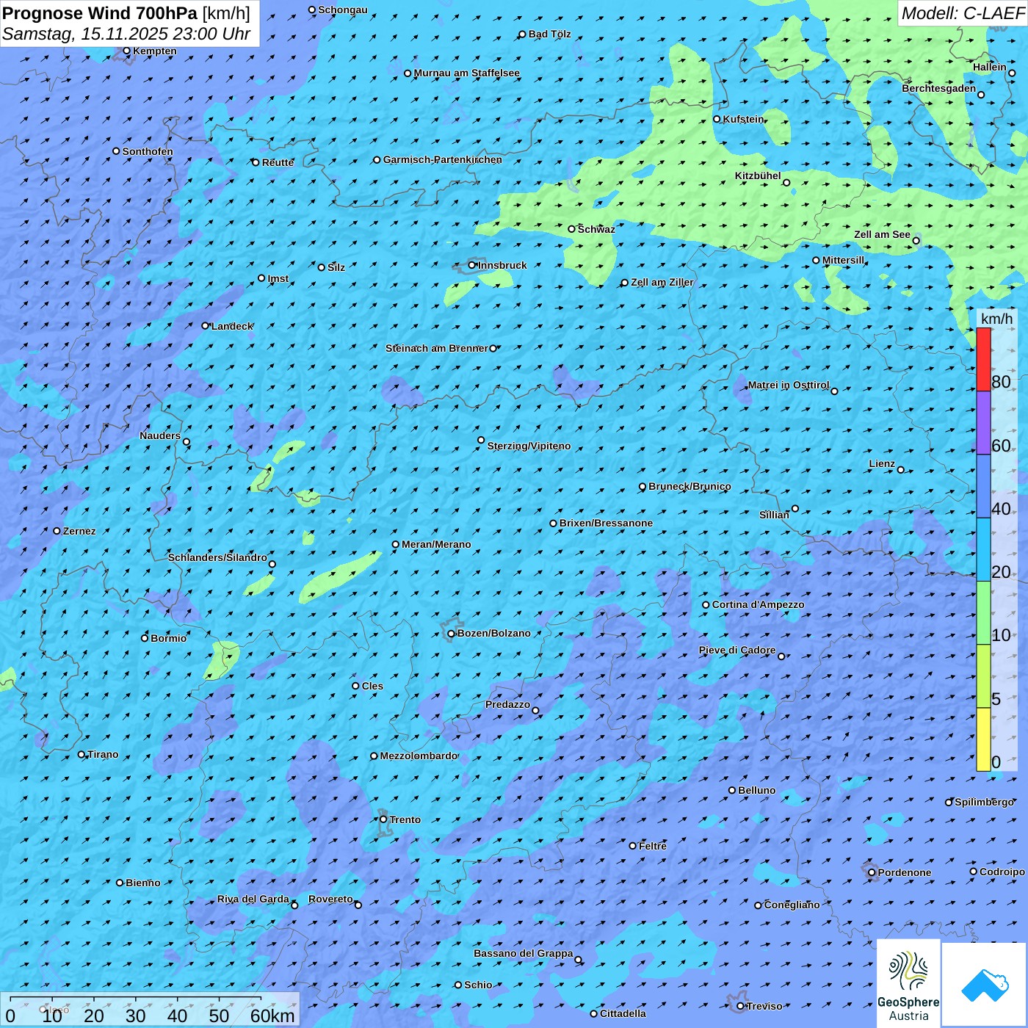Select the Garmisch-Partenkirchen label

[443, 159]
